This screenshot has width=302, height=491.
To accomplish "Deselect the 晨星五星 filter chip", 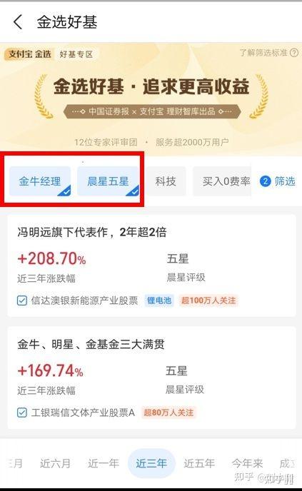I will (x=108, y=181).
